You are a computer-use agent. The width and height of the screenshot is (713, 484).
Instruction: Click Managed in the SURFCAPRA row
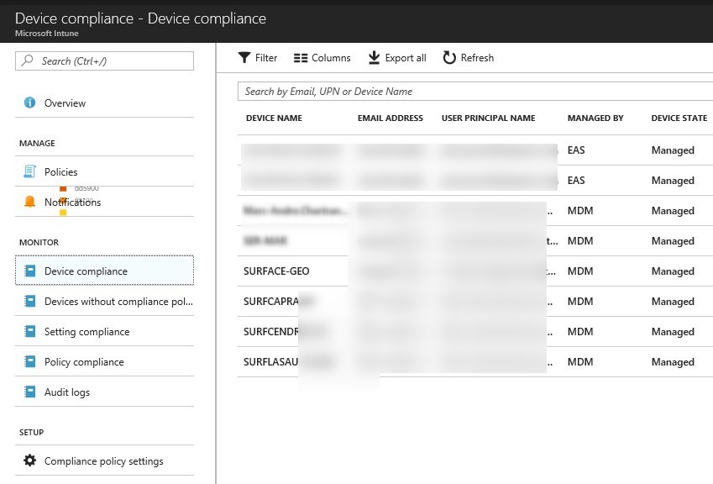[673, 302]
